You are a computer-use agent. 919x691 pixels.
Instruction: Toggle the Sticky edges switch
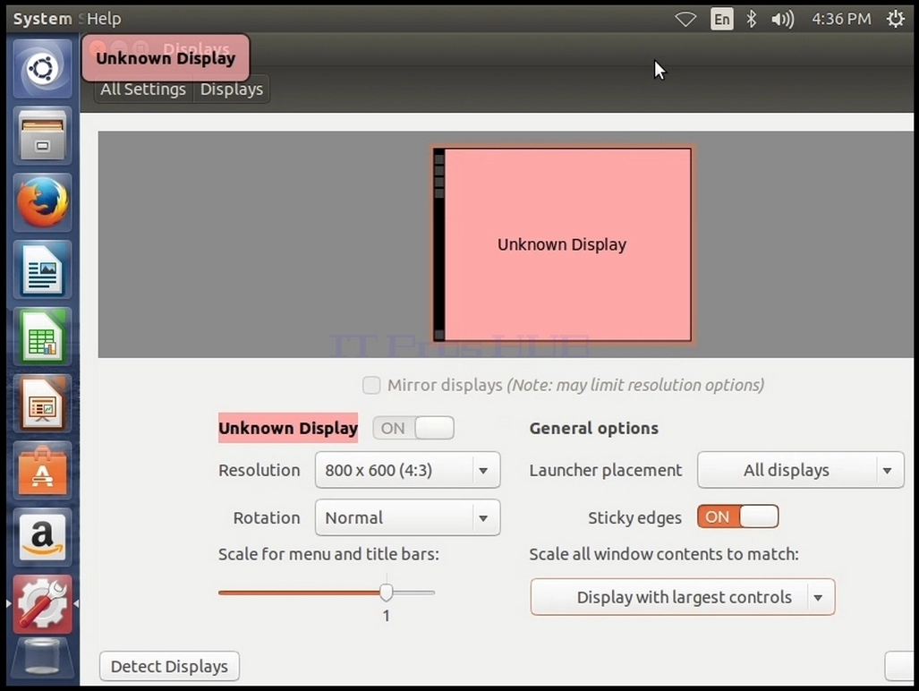[x=738, y=517]
